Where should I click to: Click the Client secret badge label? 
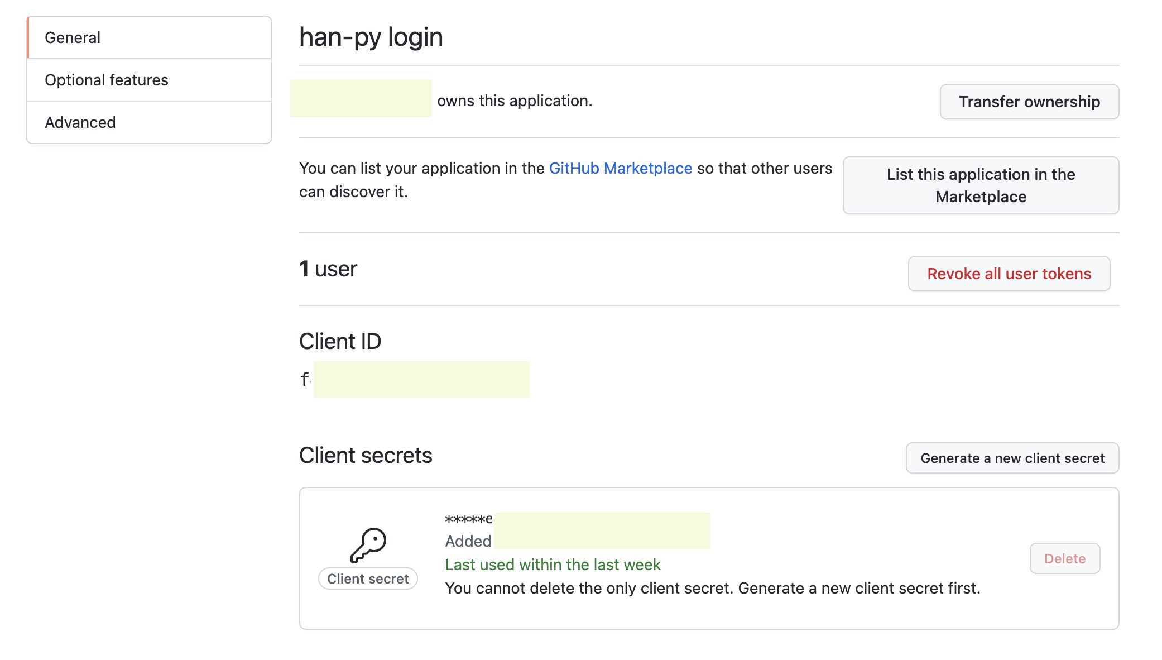[368, 578]
